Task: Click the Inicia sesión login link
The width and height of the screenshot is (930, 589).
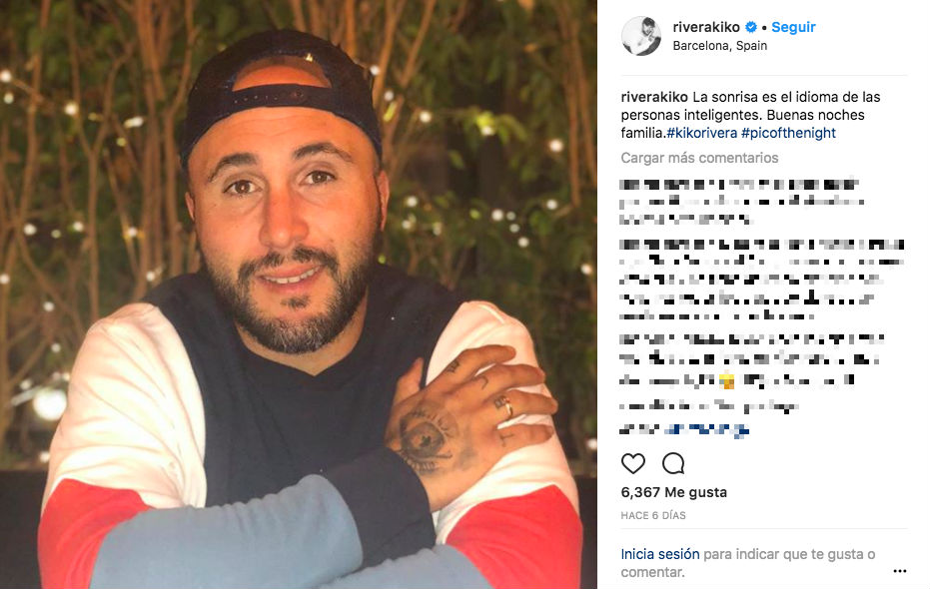Action: (660, 554)
